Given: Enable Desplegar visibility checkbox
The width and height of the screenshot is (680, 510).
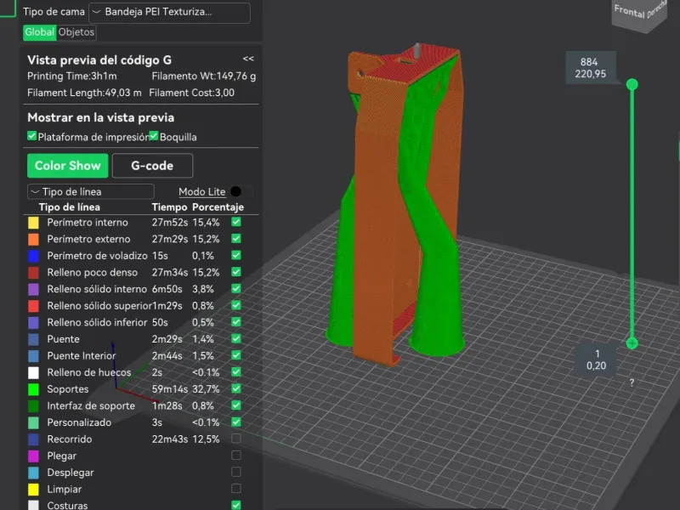Looking at the screenshot, I should (236, 472).
